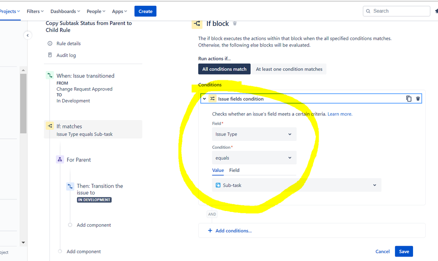Select the If: matches component
The width and height of the screenshot is (438, 261).
(93, 129)
